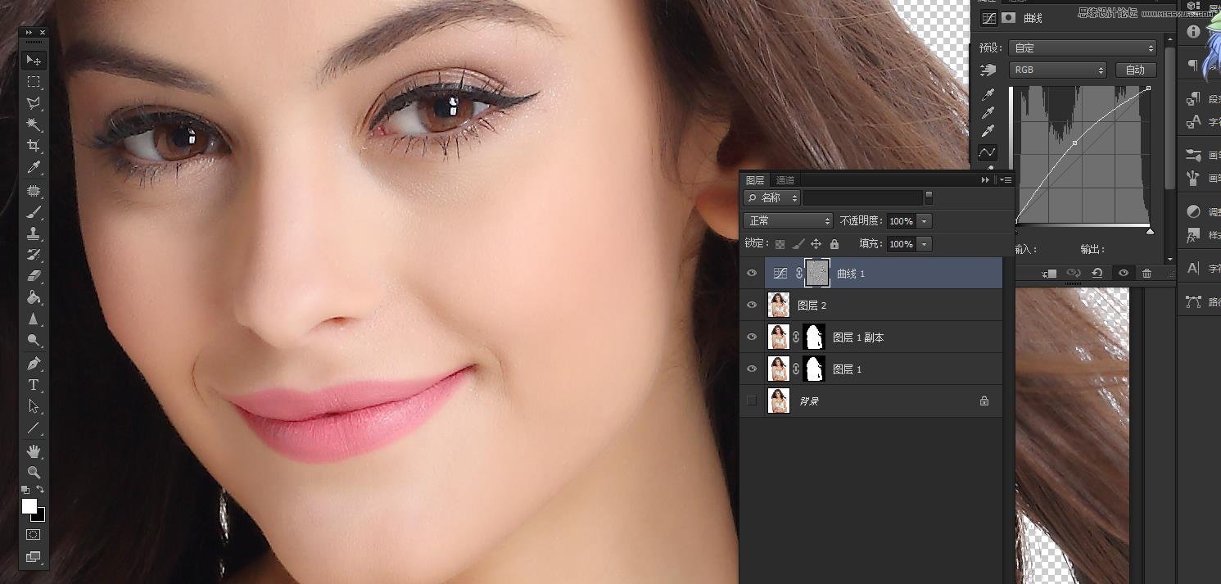Select the Path Selection tool
Image resolution: width=1221 pixels, height=584 pixels.
tap(34, 406)
